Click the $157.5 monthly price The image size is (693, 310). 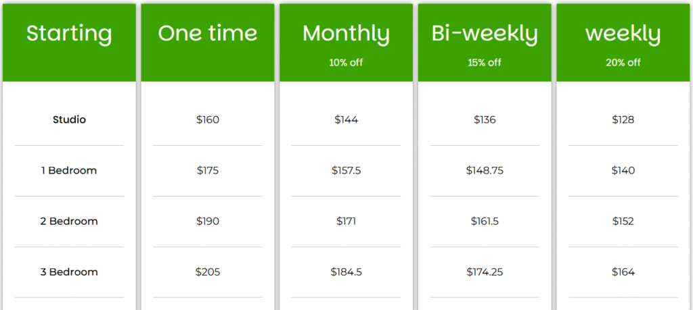[346, 170]
